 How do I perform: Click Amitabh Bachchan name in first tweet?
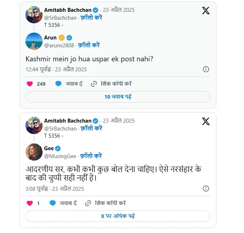(68, 10)
